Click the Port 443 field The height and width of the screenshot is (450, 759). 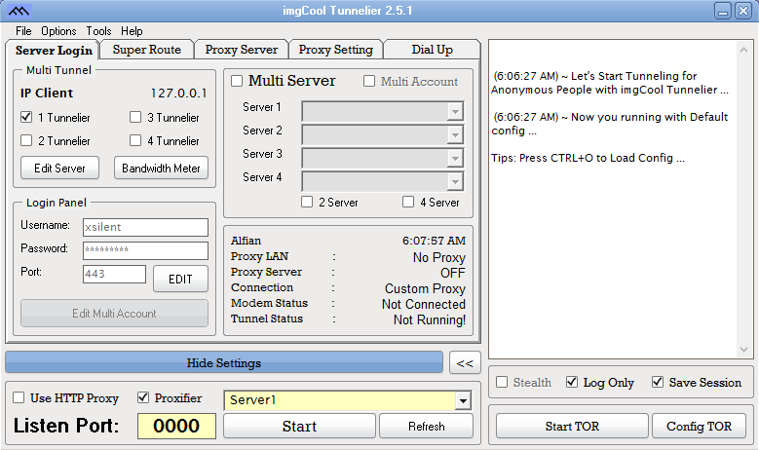click(114, 274)
